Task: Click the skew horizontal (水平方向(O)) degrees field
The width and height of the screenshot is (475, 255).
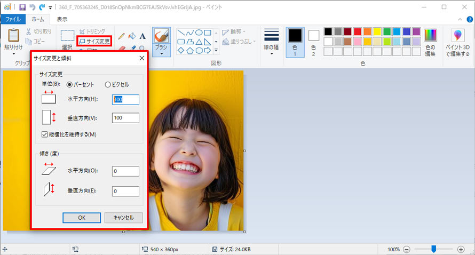Action: point(126,171)
